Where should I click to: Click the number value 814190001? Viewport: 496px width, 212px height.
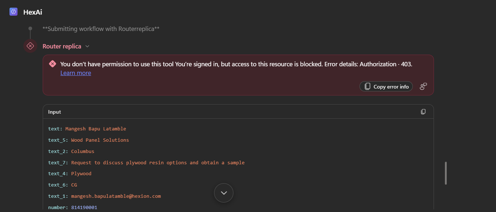pyautogui.click(x=84, y=207)
